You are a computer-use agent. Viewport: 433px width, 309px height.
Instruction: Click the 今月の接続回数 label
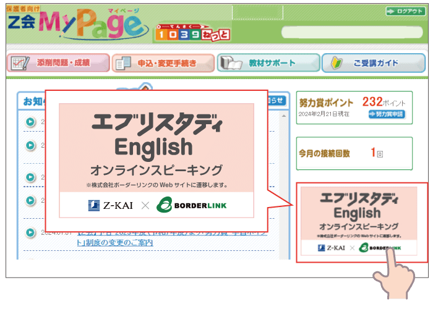[x=325, y=153]
